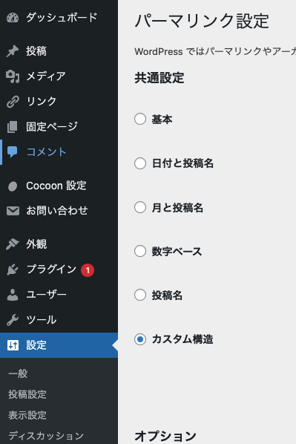Image resolution: width=296 pixels, height=444 pixels.
Task: Select the 投稿名 radio button
Action: [140, 295]
